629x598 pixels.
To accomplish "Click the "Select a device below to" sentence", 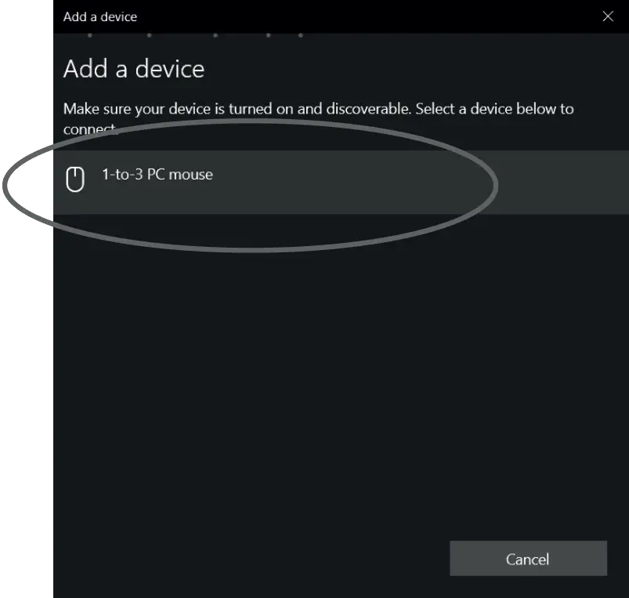I will point(494,109).
